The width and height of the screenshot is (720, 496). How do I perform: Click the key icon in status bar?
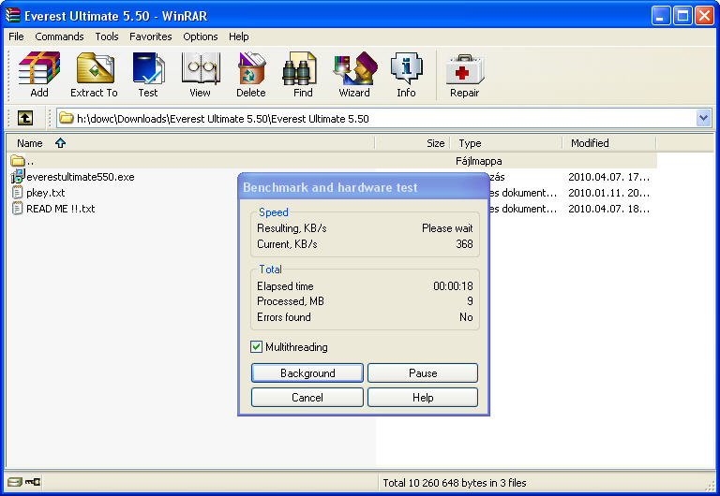click(x=33, y=482)
